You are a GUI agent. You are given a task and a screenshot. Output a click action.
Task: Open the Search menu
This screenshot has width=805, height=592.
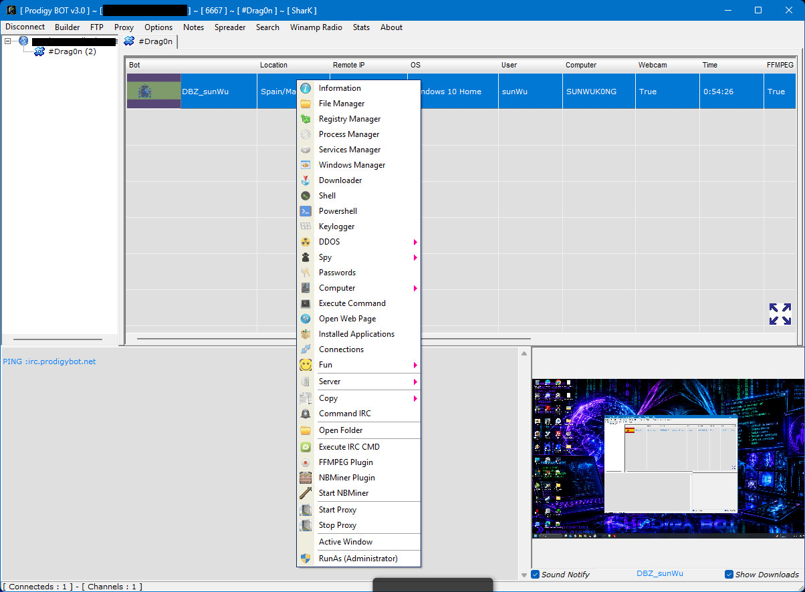point(268,27)
